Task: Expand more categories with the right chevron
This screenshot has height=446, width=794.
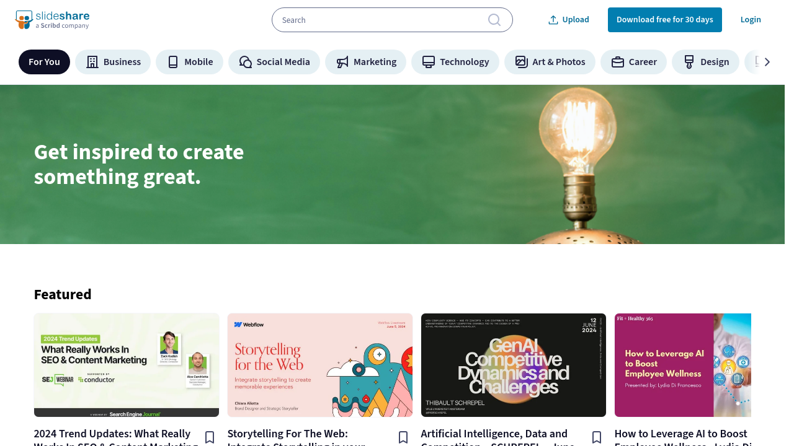Action: [x=767, y=62]
